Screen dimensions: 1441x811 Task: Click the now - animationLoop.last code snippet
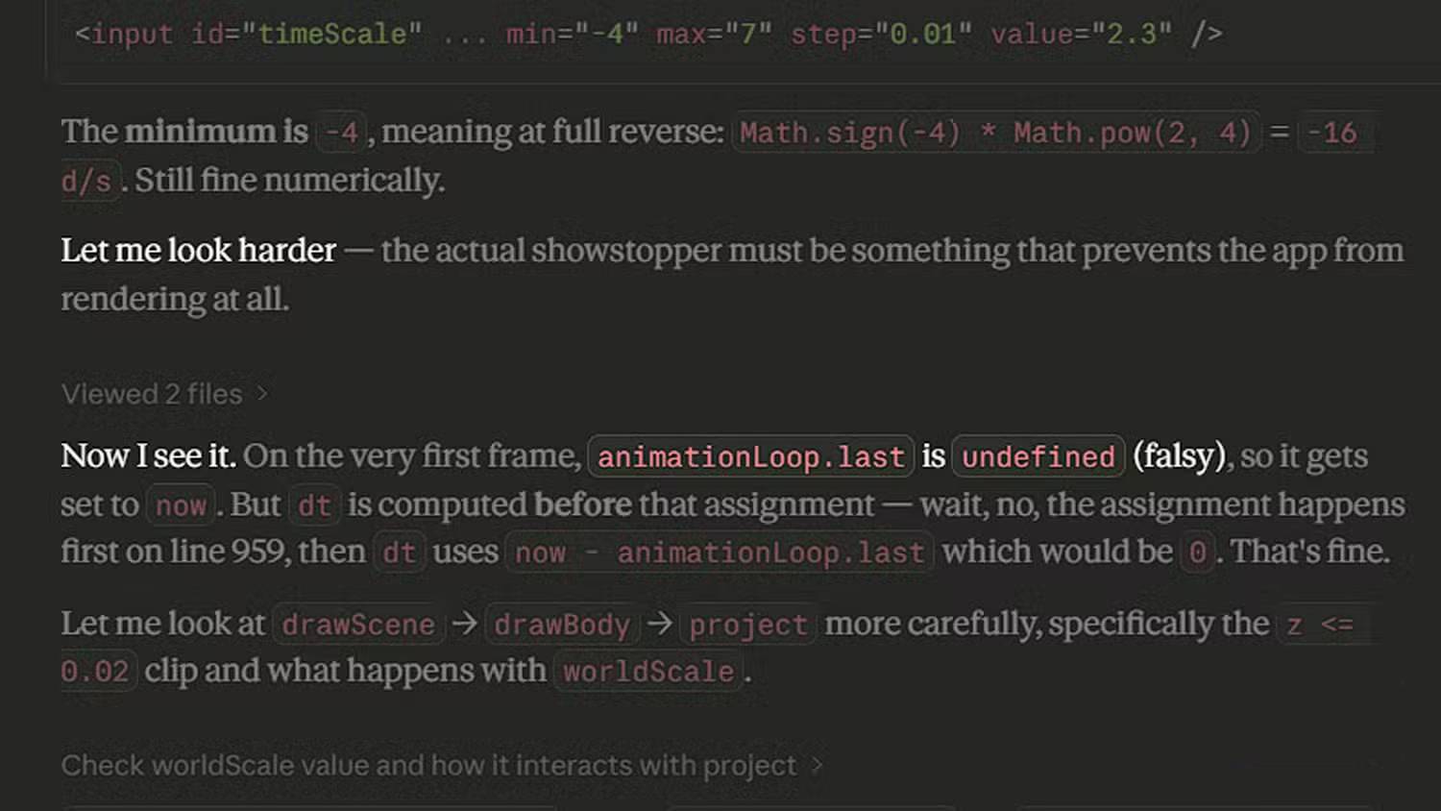(719, 553)
